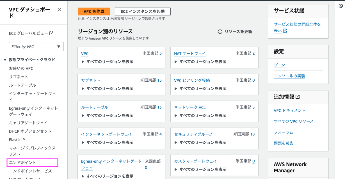
Task: Open すべての VPC リソース link
Action: 294,121
